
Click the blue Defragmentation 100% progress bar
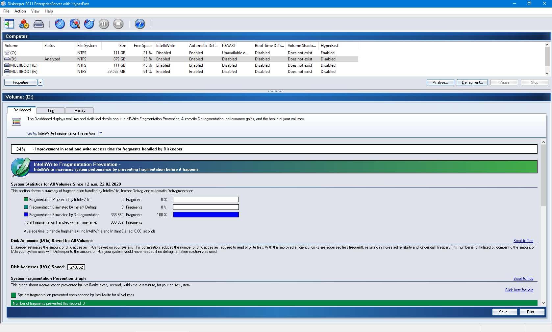tap(206, 215)
